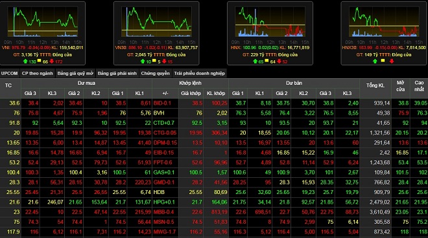Image resolution: width=428 pixels, height=238 pixels.
Task: Click the red down arrow under HNX30 chart
Action: pos(392,61)
